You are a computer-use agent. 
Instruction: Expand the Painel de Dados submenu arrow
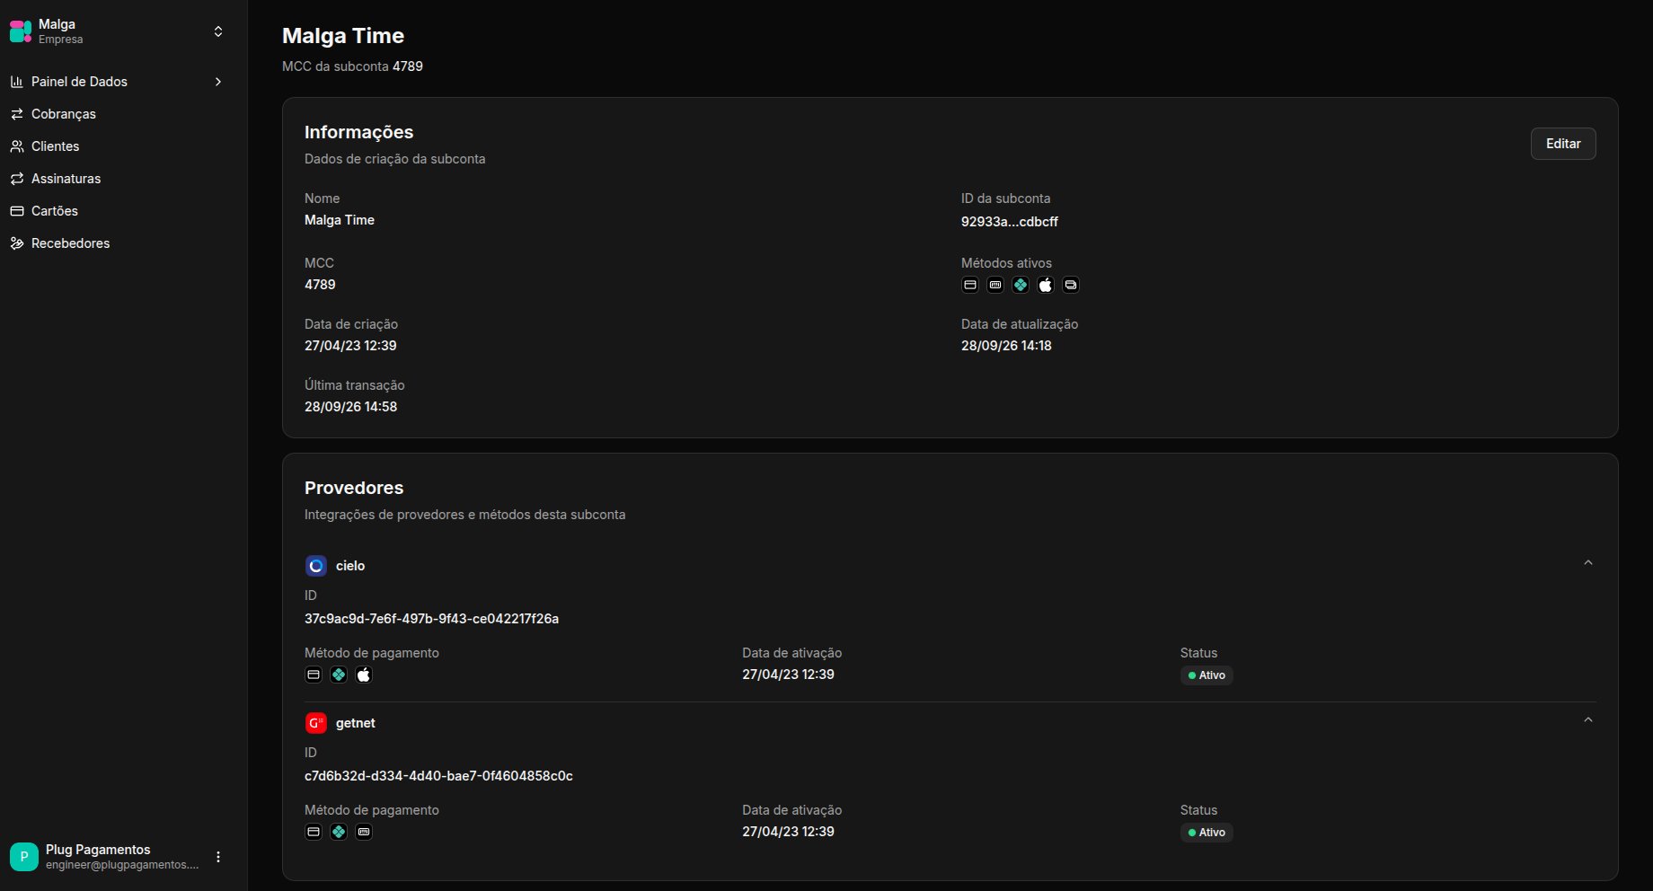click(218, 82)
